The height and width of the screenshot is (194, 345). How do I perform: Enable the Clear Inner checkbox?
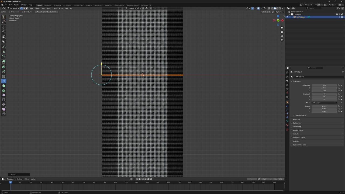coord(9,12)
